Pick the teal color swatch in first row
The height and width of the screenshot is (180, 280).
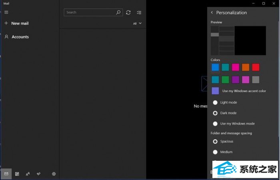click(x=225, y=67)
